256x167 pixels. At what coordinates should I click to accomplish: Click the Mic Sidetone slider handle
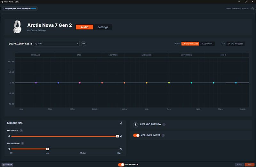click(47, 149)
